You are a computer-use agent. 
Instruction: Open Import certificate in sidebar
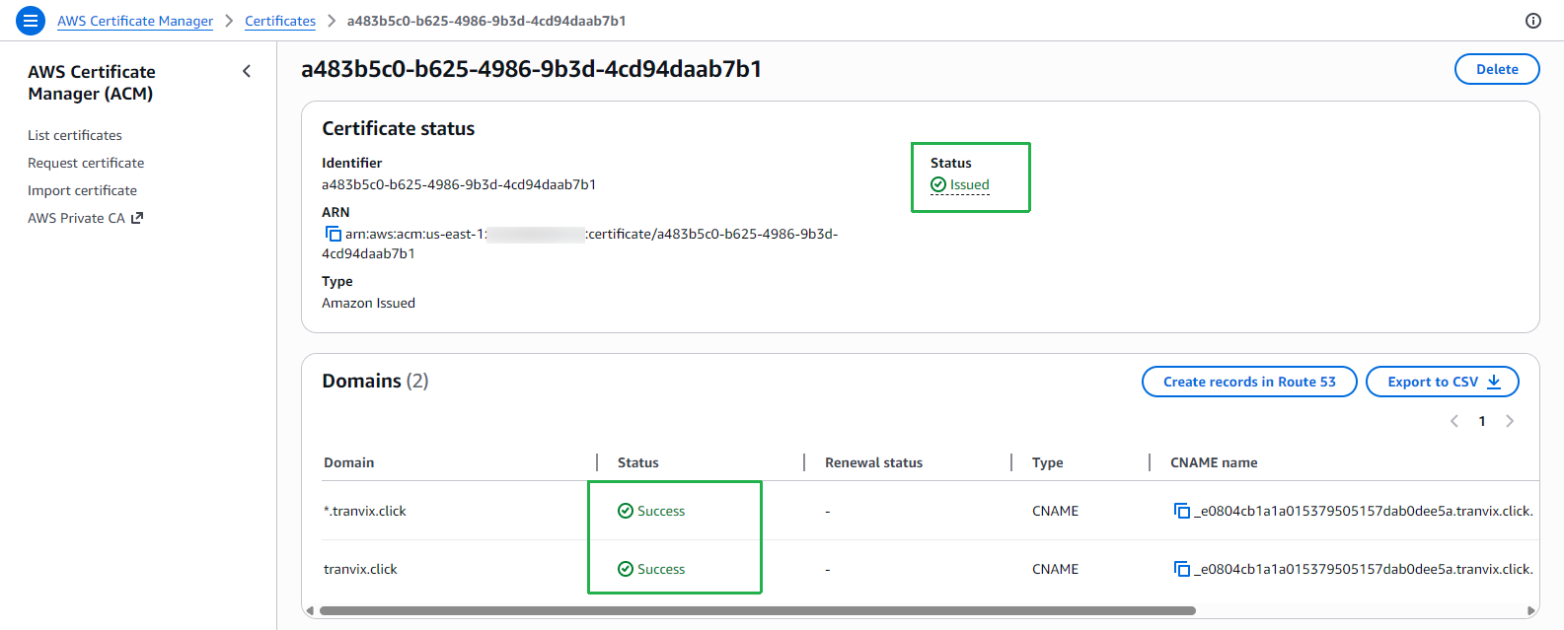click(82, 190)
